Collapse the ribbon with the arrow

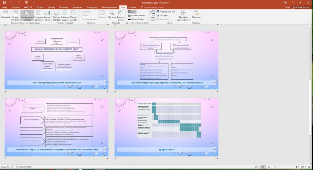(310, 23)
